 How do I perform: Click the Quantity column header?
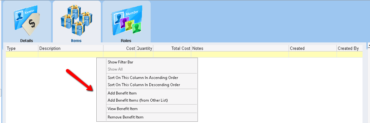(x=144, y=48)
